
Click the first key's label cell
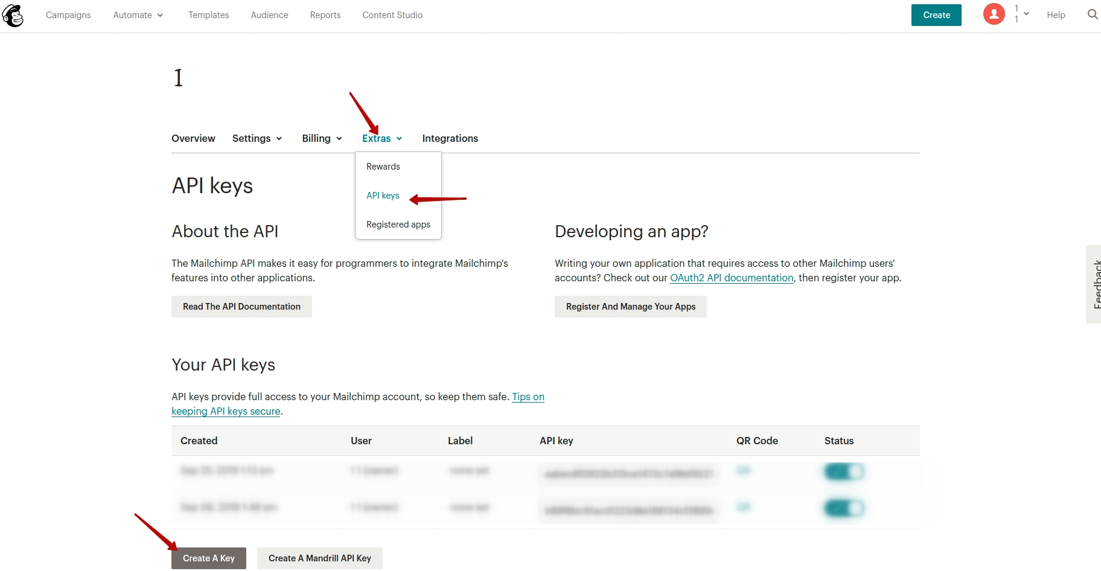pyautogui.click(x=470, y=470)
